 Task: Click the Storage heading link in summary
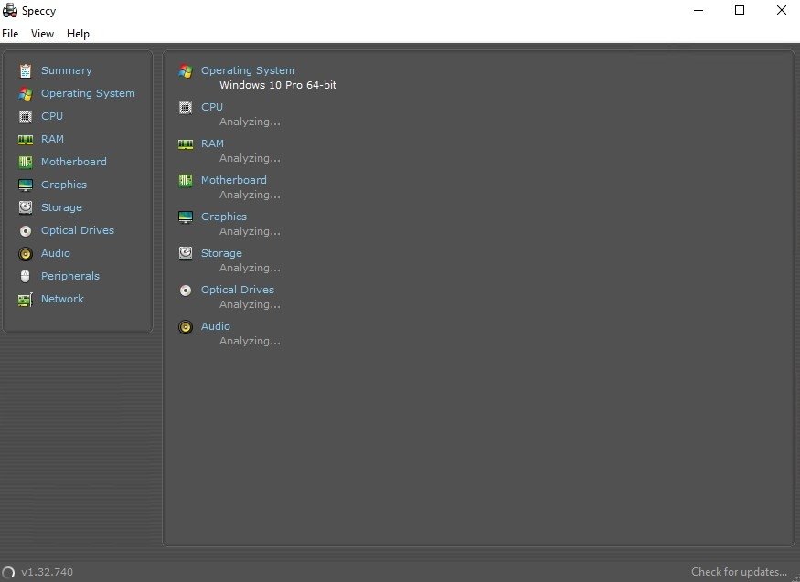coord(221,253)
